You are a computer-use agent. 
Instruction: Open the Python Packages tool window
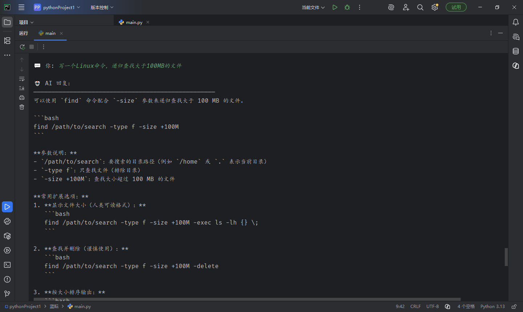(7, 236)
